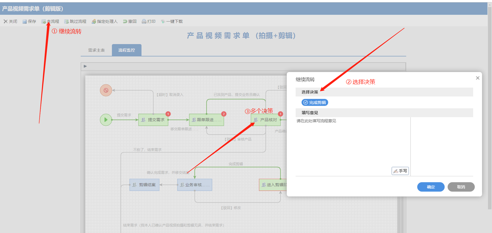Cancel the dialog with 取消

tap(461, 187)
